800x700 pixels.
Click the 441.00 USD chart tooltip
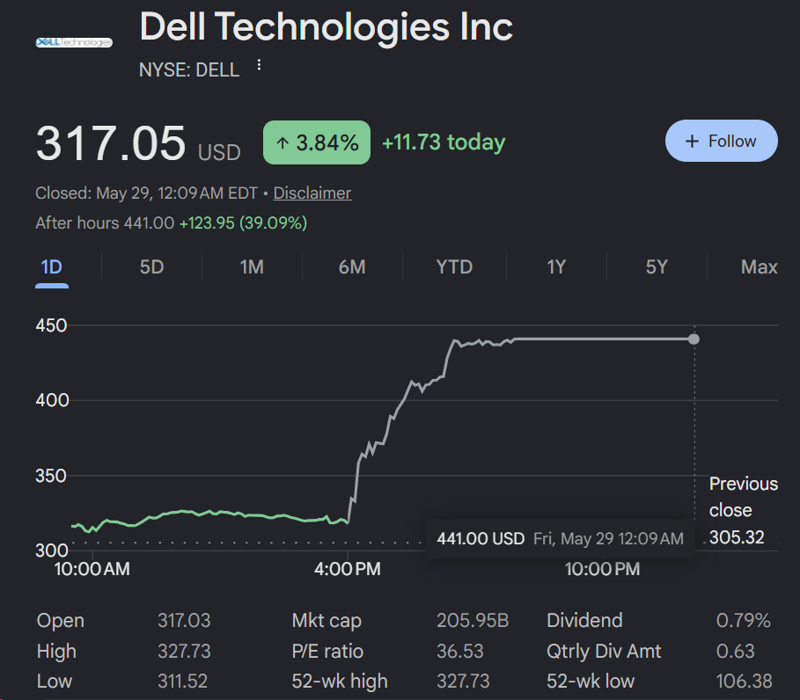tap(561, 539)
